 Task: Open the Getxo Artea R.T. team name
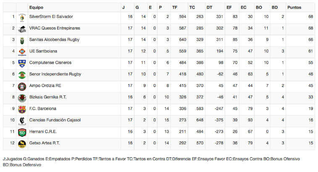click(x=45, y=143)
